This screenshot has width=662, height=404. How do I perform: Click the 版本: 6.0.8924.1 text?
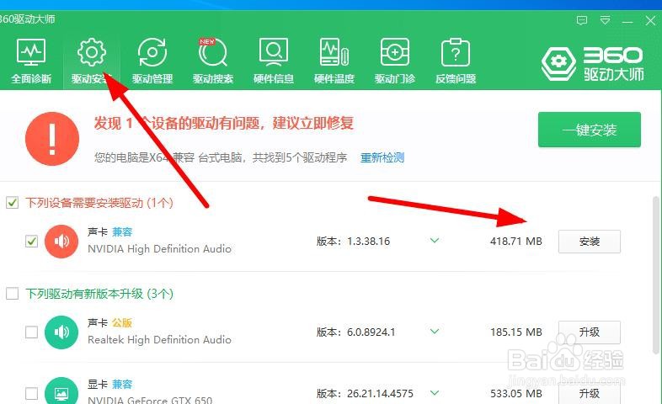356,332
